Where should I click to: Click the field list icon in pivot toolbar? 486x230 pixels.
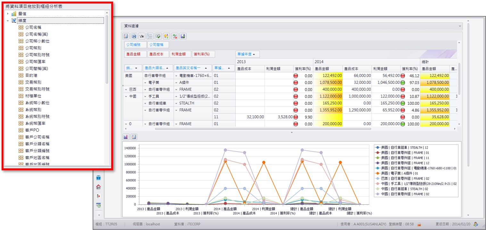coord(126,36)
